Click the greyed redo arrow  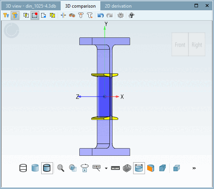109,15
